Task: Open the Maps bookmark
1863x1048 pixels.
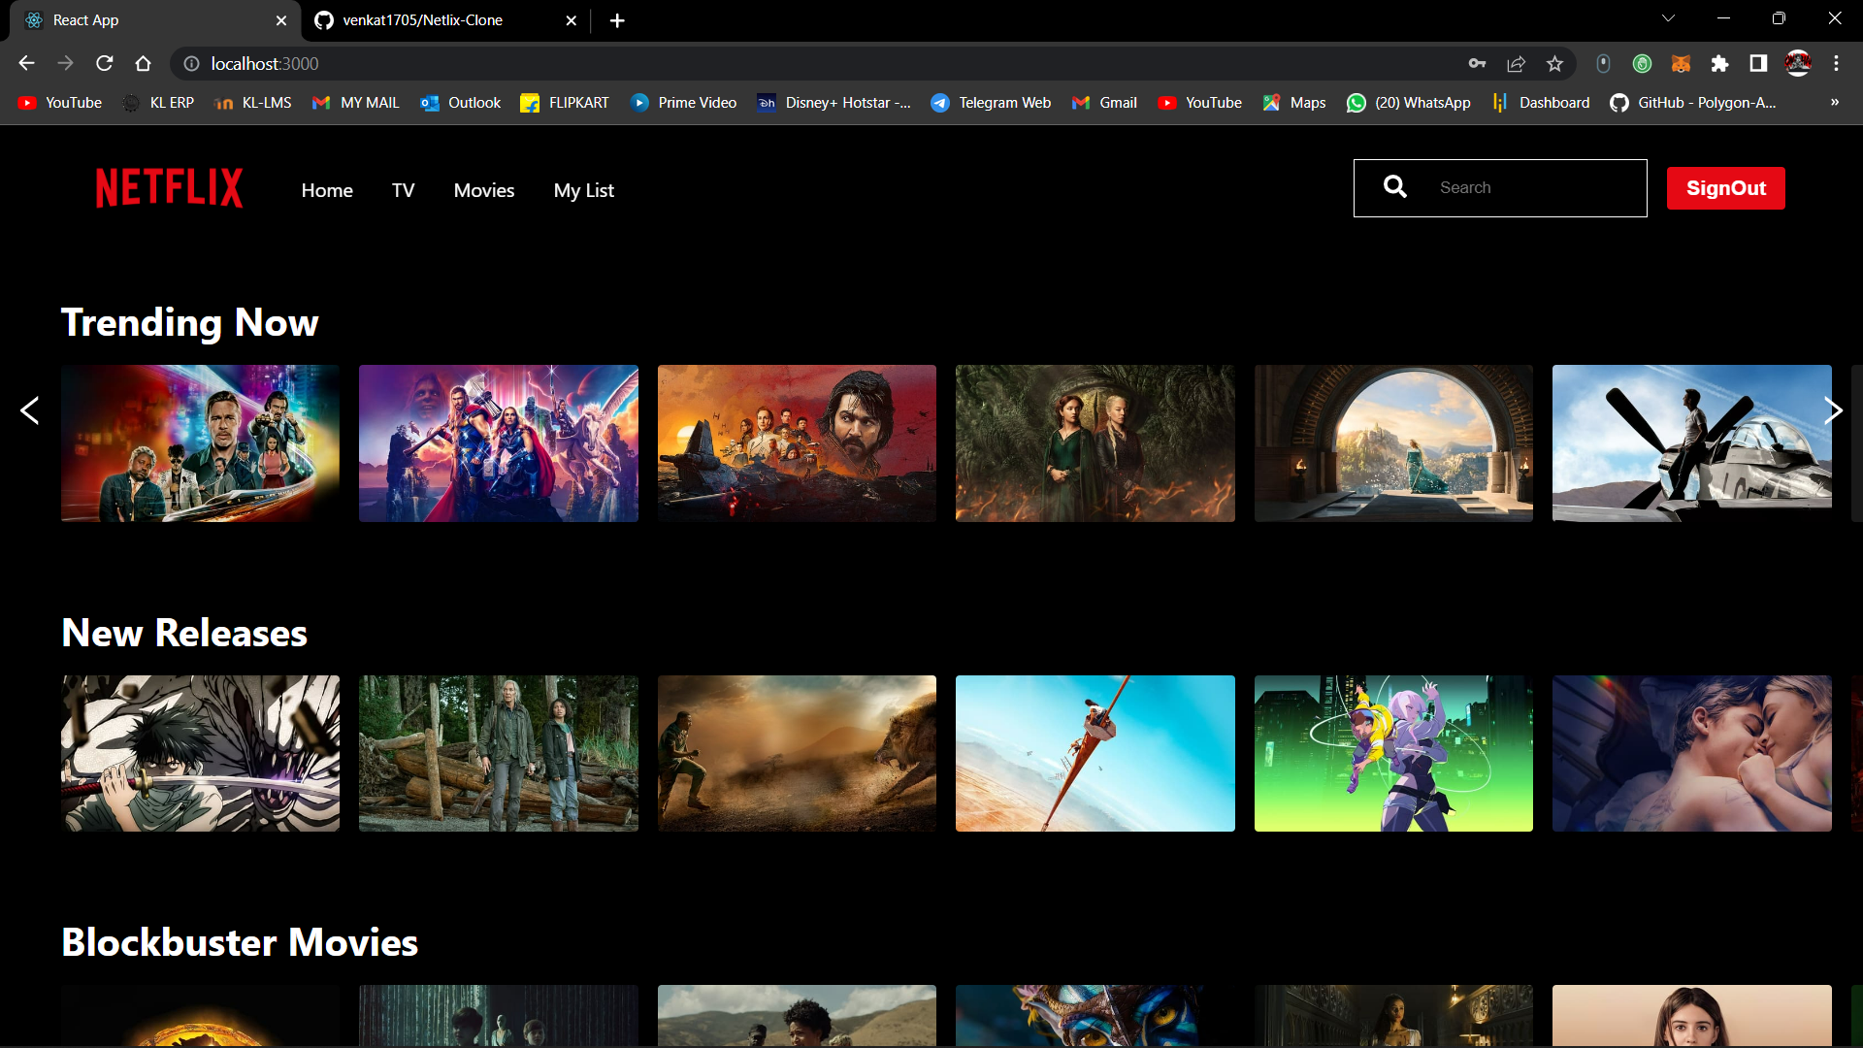Action: click(x=1294, y=102)
